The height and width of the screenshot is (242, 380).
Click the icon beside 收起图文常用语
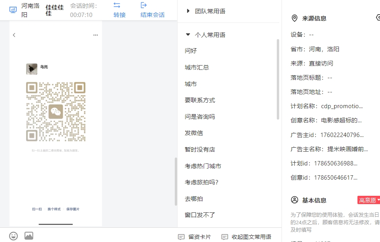(x=225, y=237)
